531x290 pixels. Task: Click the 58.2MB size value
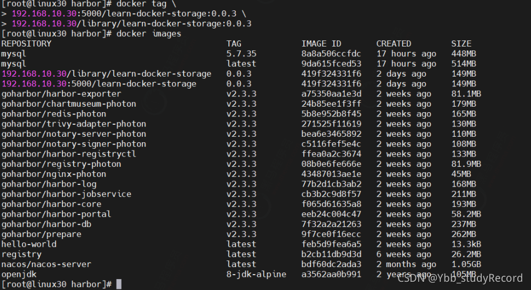click(466, 214)
